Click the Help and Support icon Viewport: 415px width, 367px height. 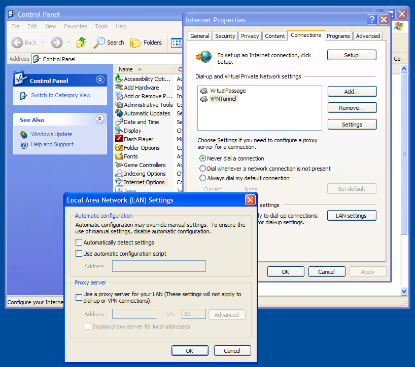(24, 145)
